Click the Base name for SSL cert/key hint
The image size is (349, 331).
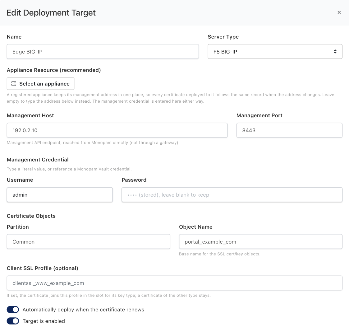[220, 254]
